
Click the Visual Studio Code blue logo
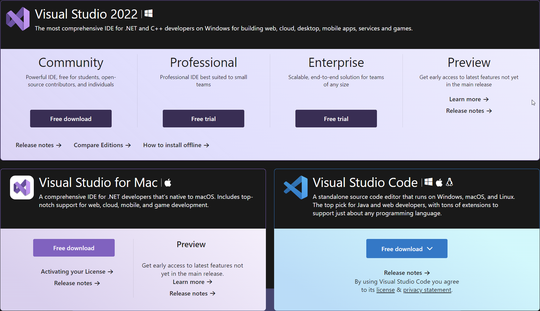click(295, 187)
